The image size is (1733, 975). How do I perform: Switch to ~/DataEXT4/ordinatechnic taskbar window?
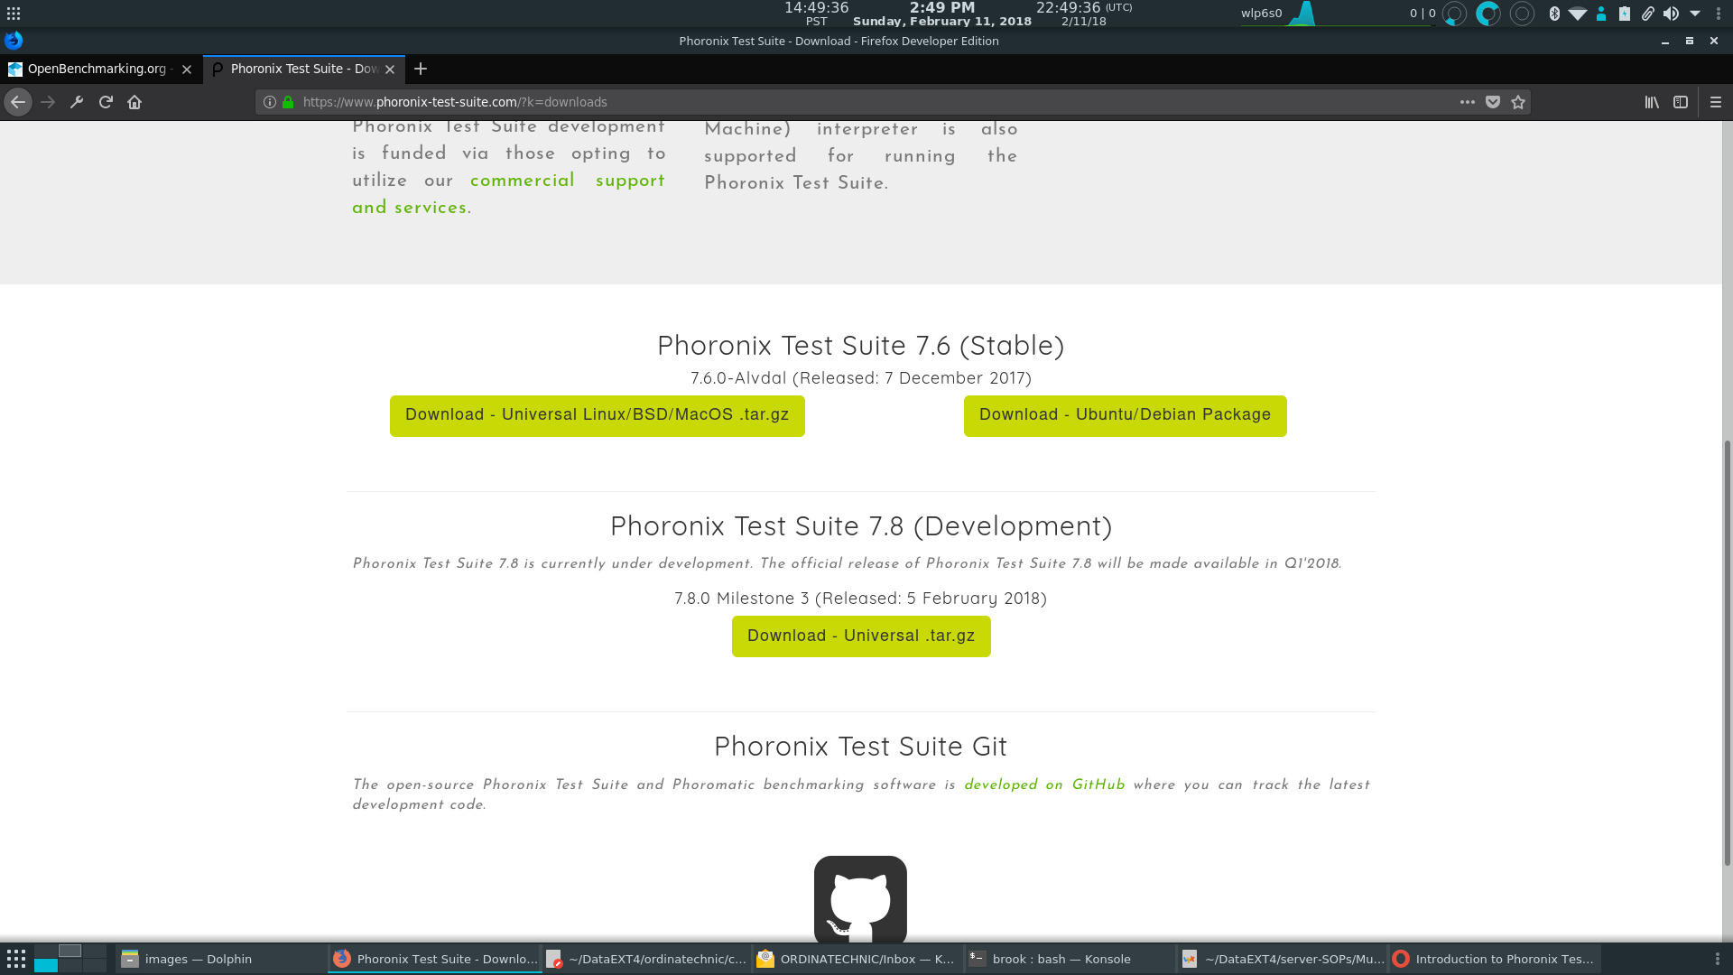646,959
